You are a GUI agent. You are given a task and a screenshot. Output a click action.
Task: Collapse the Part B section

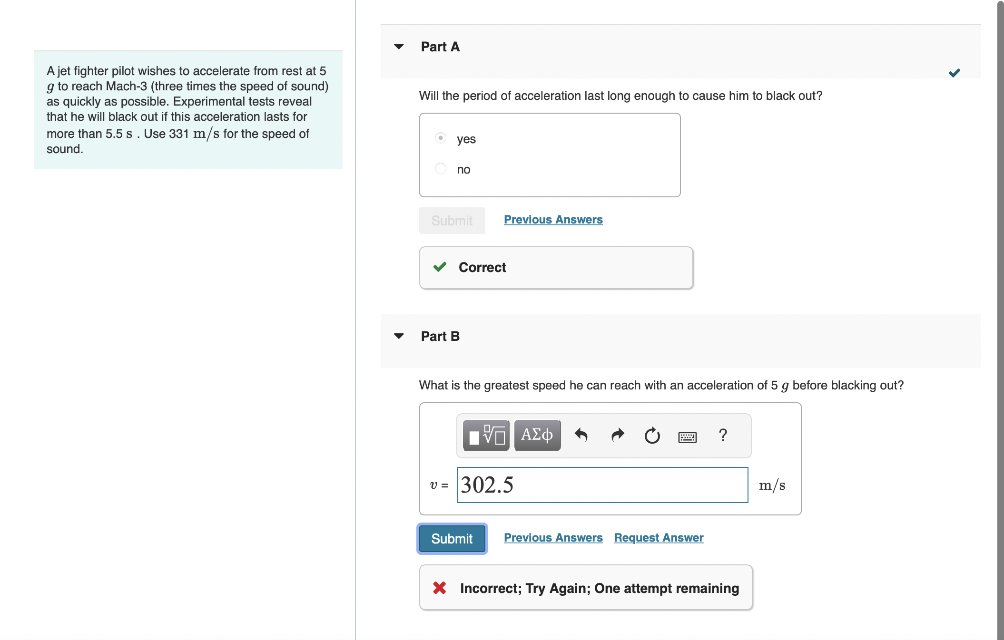click(399, 336)
